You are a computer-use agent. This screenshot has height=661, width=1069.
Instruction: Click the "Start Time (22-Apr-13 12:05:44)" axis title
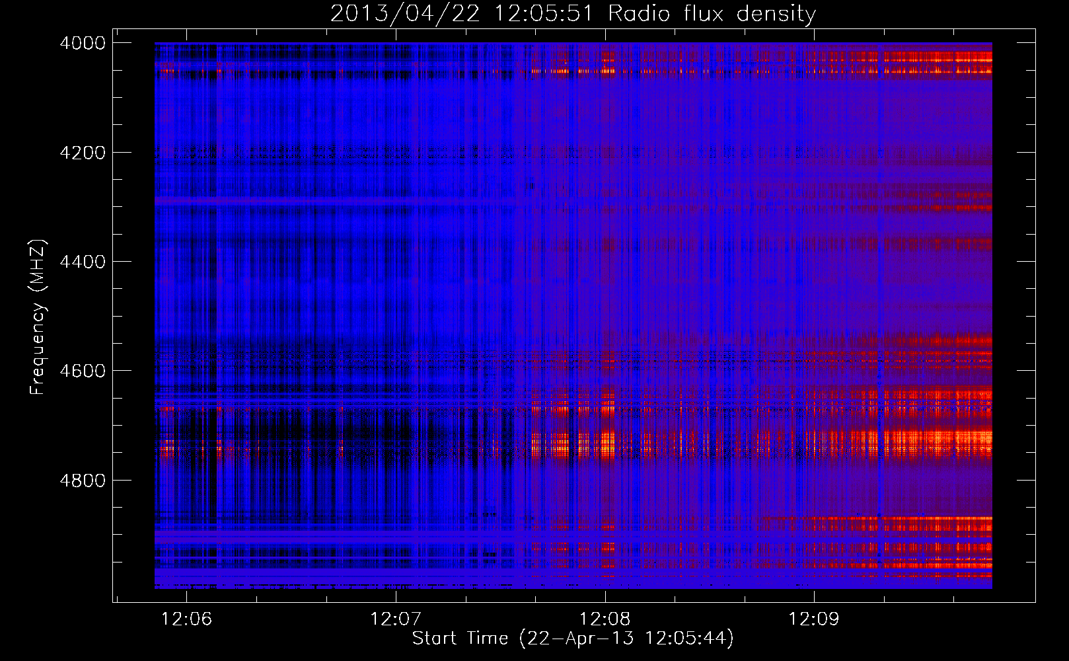click(573, 639)
